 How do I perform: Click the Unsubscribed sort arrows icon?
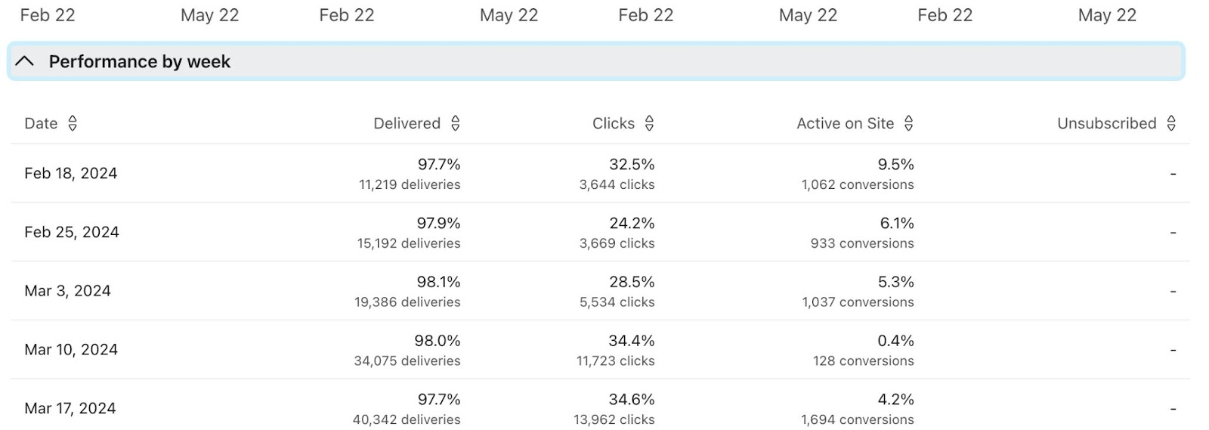click(x=1171, y=123)
